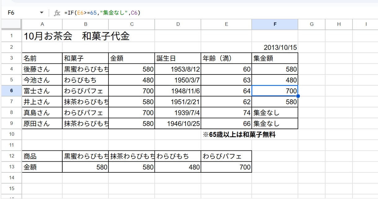The width and height of the screenshot is (378, 199).
Task: Select cell 井上さん
Action: pos(42,102)
